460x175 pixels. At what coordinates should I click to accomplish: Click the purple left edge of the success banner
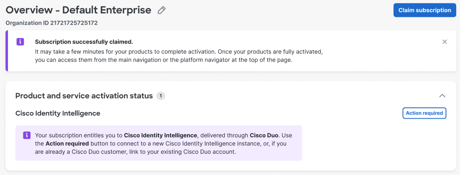click(7, 51)
